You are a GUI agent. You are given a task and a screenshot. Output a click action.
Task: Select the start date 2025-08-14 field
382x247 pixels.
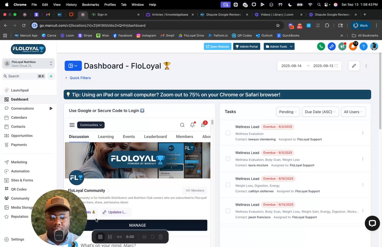(291, 66)
